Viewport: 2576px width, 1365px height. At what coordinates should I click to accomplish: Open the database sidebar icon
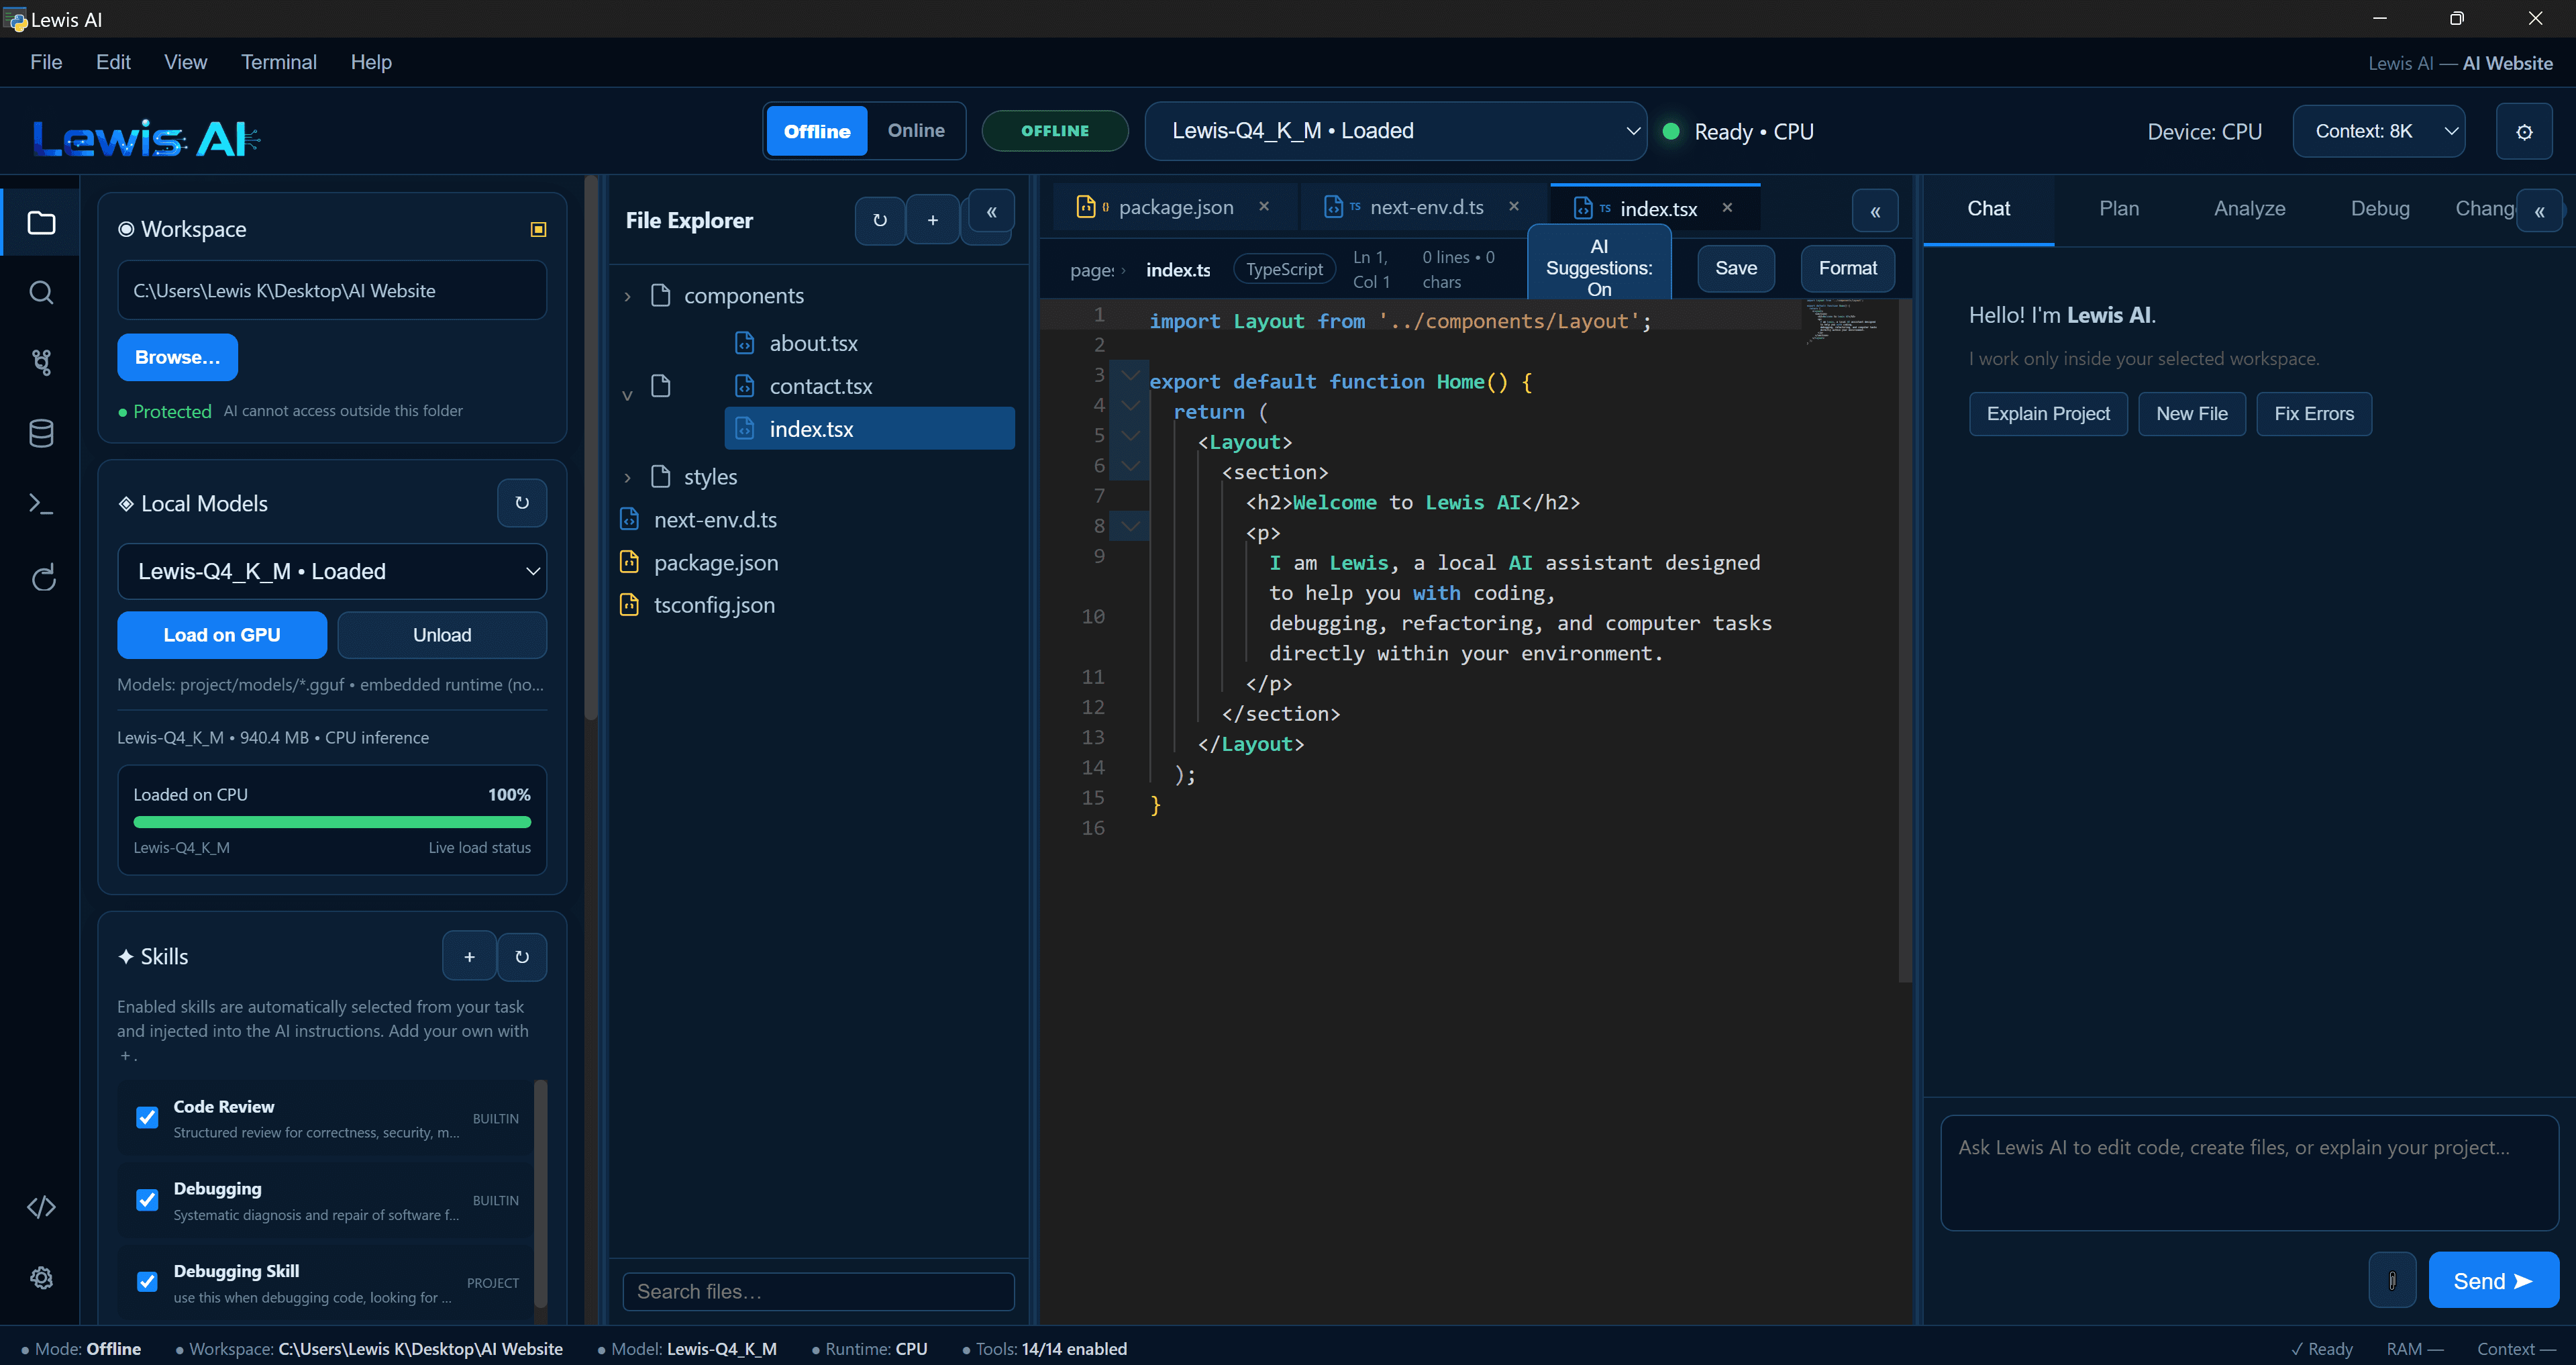pos(41,433)
